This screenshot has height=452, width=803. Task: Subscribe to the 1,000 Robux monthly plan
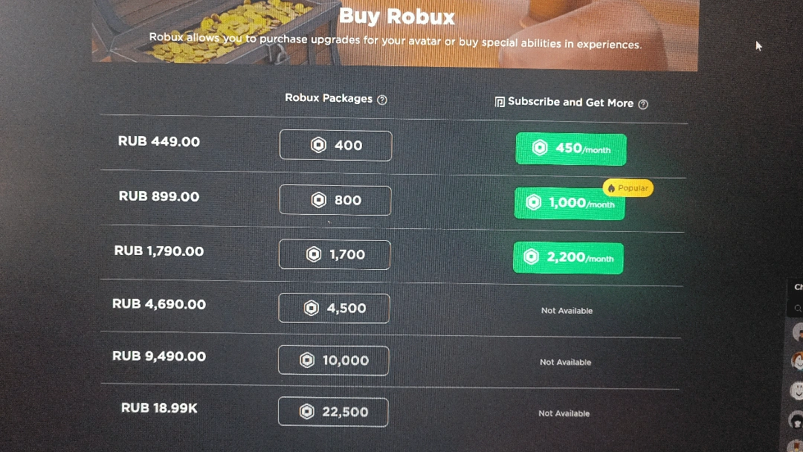click(x=570, y=203)
